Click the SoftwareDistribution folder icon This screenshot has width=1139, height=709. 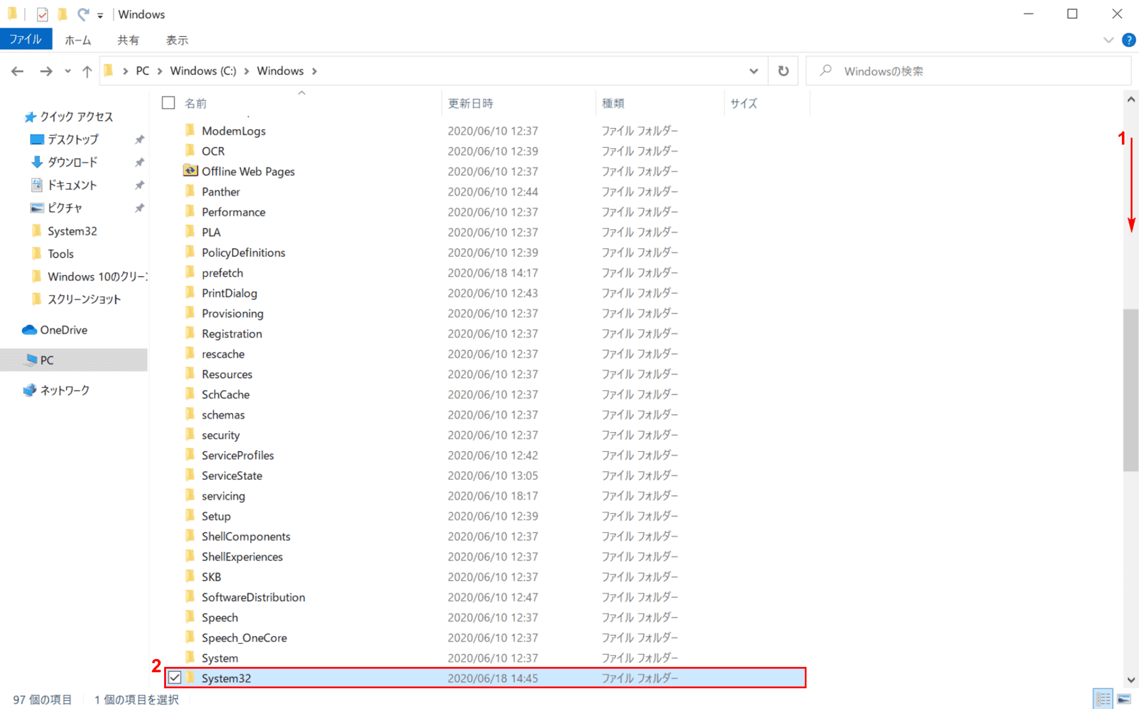190,597
